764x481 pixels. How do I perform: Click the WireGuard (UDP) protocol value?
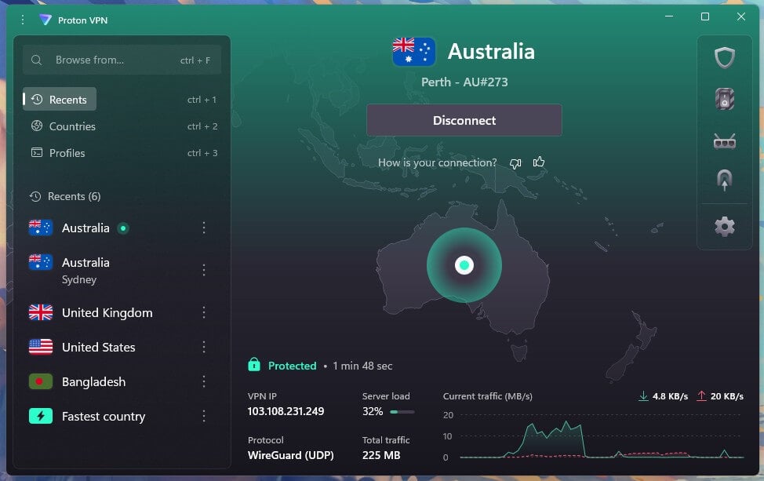tap(291, 455)
